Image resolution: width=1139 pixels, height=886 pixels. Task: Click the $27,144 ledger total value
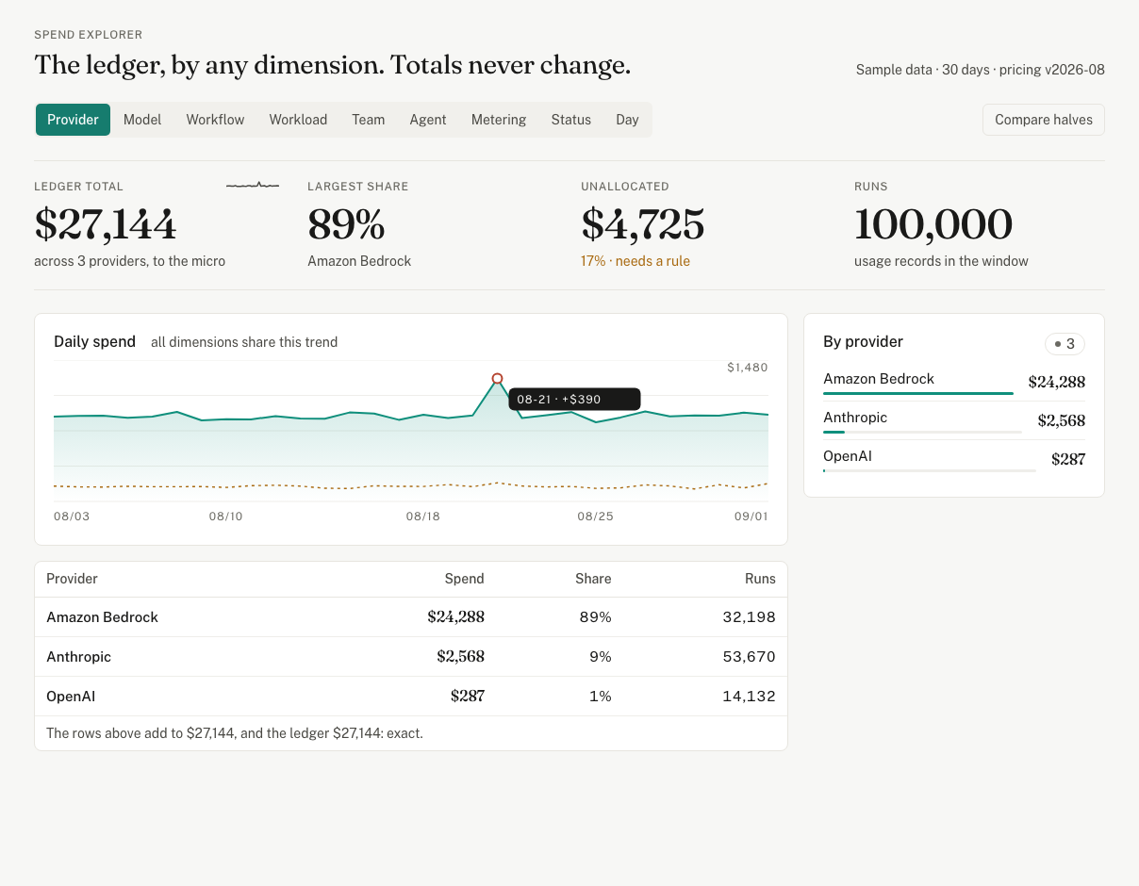106,224
